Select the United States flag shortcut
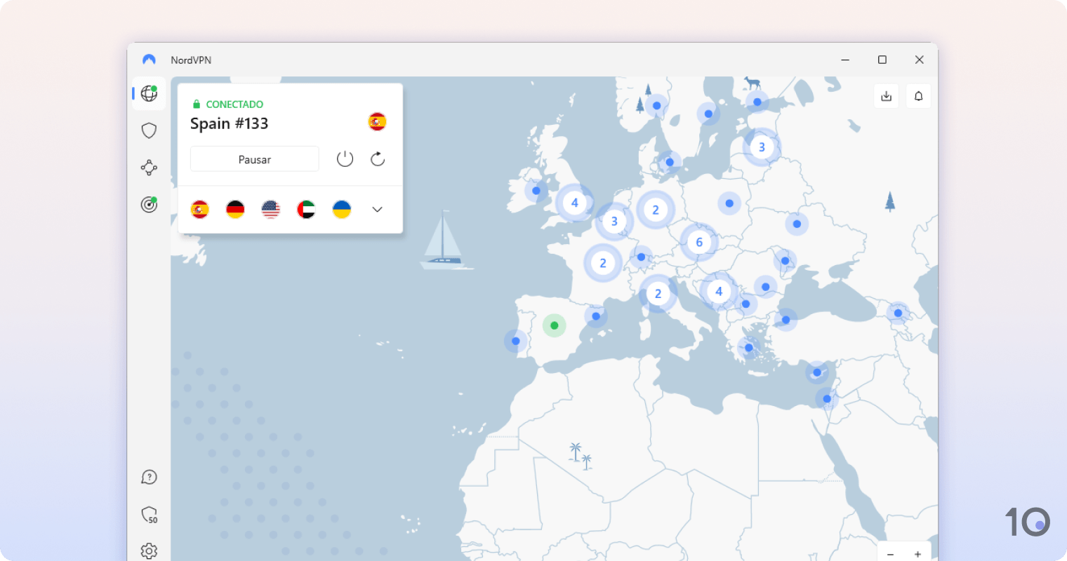The height and width of the screenshot is (561, 1067). click(270, 209)
